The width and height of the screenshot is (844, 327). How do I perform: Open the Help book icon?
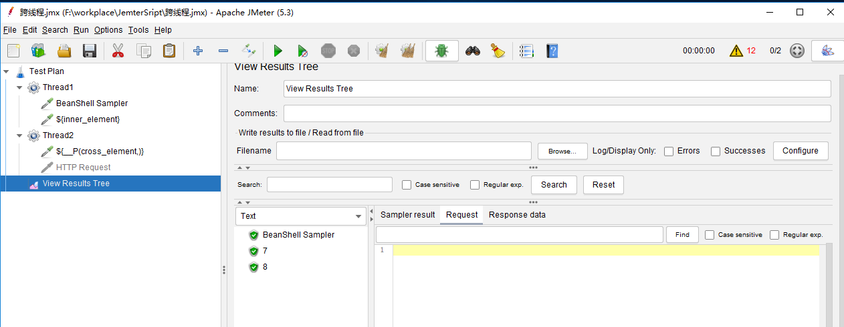click(x=552, y=51)
